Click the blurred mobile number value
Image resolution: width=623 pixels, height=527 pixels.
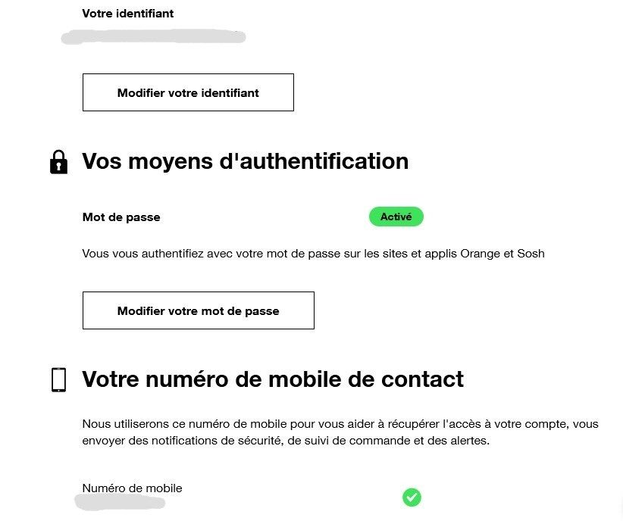[121, 502]
